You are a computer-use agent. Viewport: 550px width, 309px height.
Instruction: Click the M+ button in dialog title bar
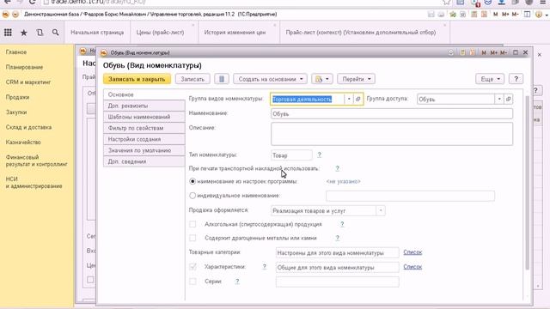(493, 52)
